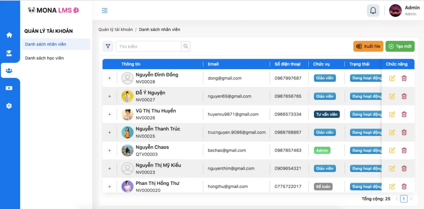Click email dong@gmail.com
Screen dimensions: 424x209
[x=224, y=78]
